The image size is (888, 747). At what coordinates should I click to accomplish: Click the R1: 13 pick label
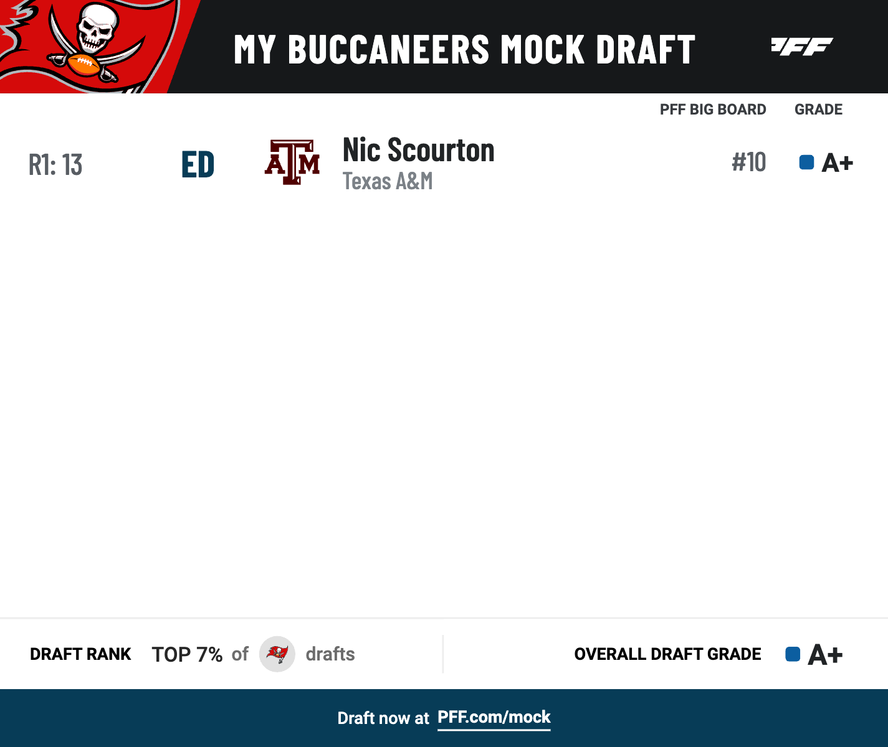click(55, 165)
